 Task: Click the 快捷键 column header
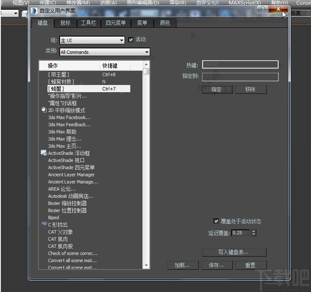point(115,66)
